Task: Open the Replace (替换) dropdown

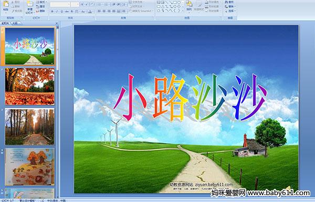Action: [230, 6]
